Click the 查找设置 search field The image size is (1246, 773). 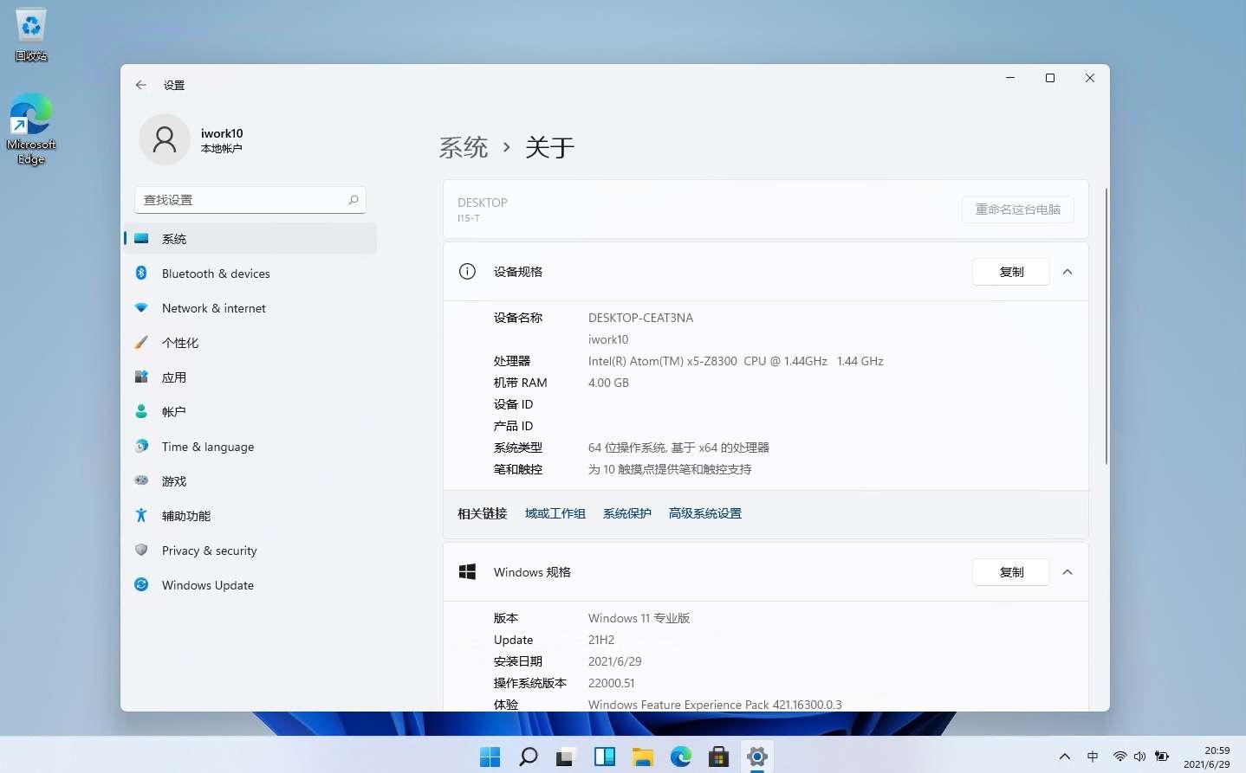point(243,200)
